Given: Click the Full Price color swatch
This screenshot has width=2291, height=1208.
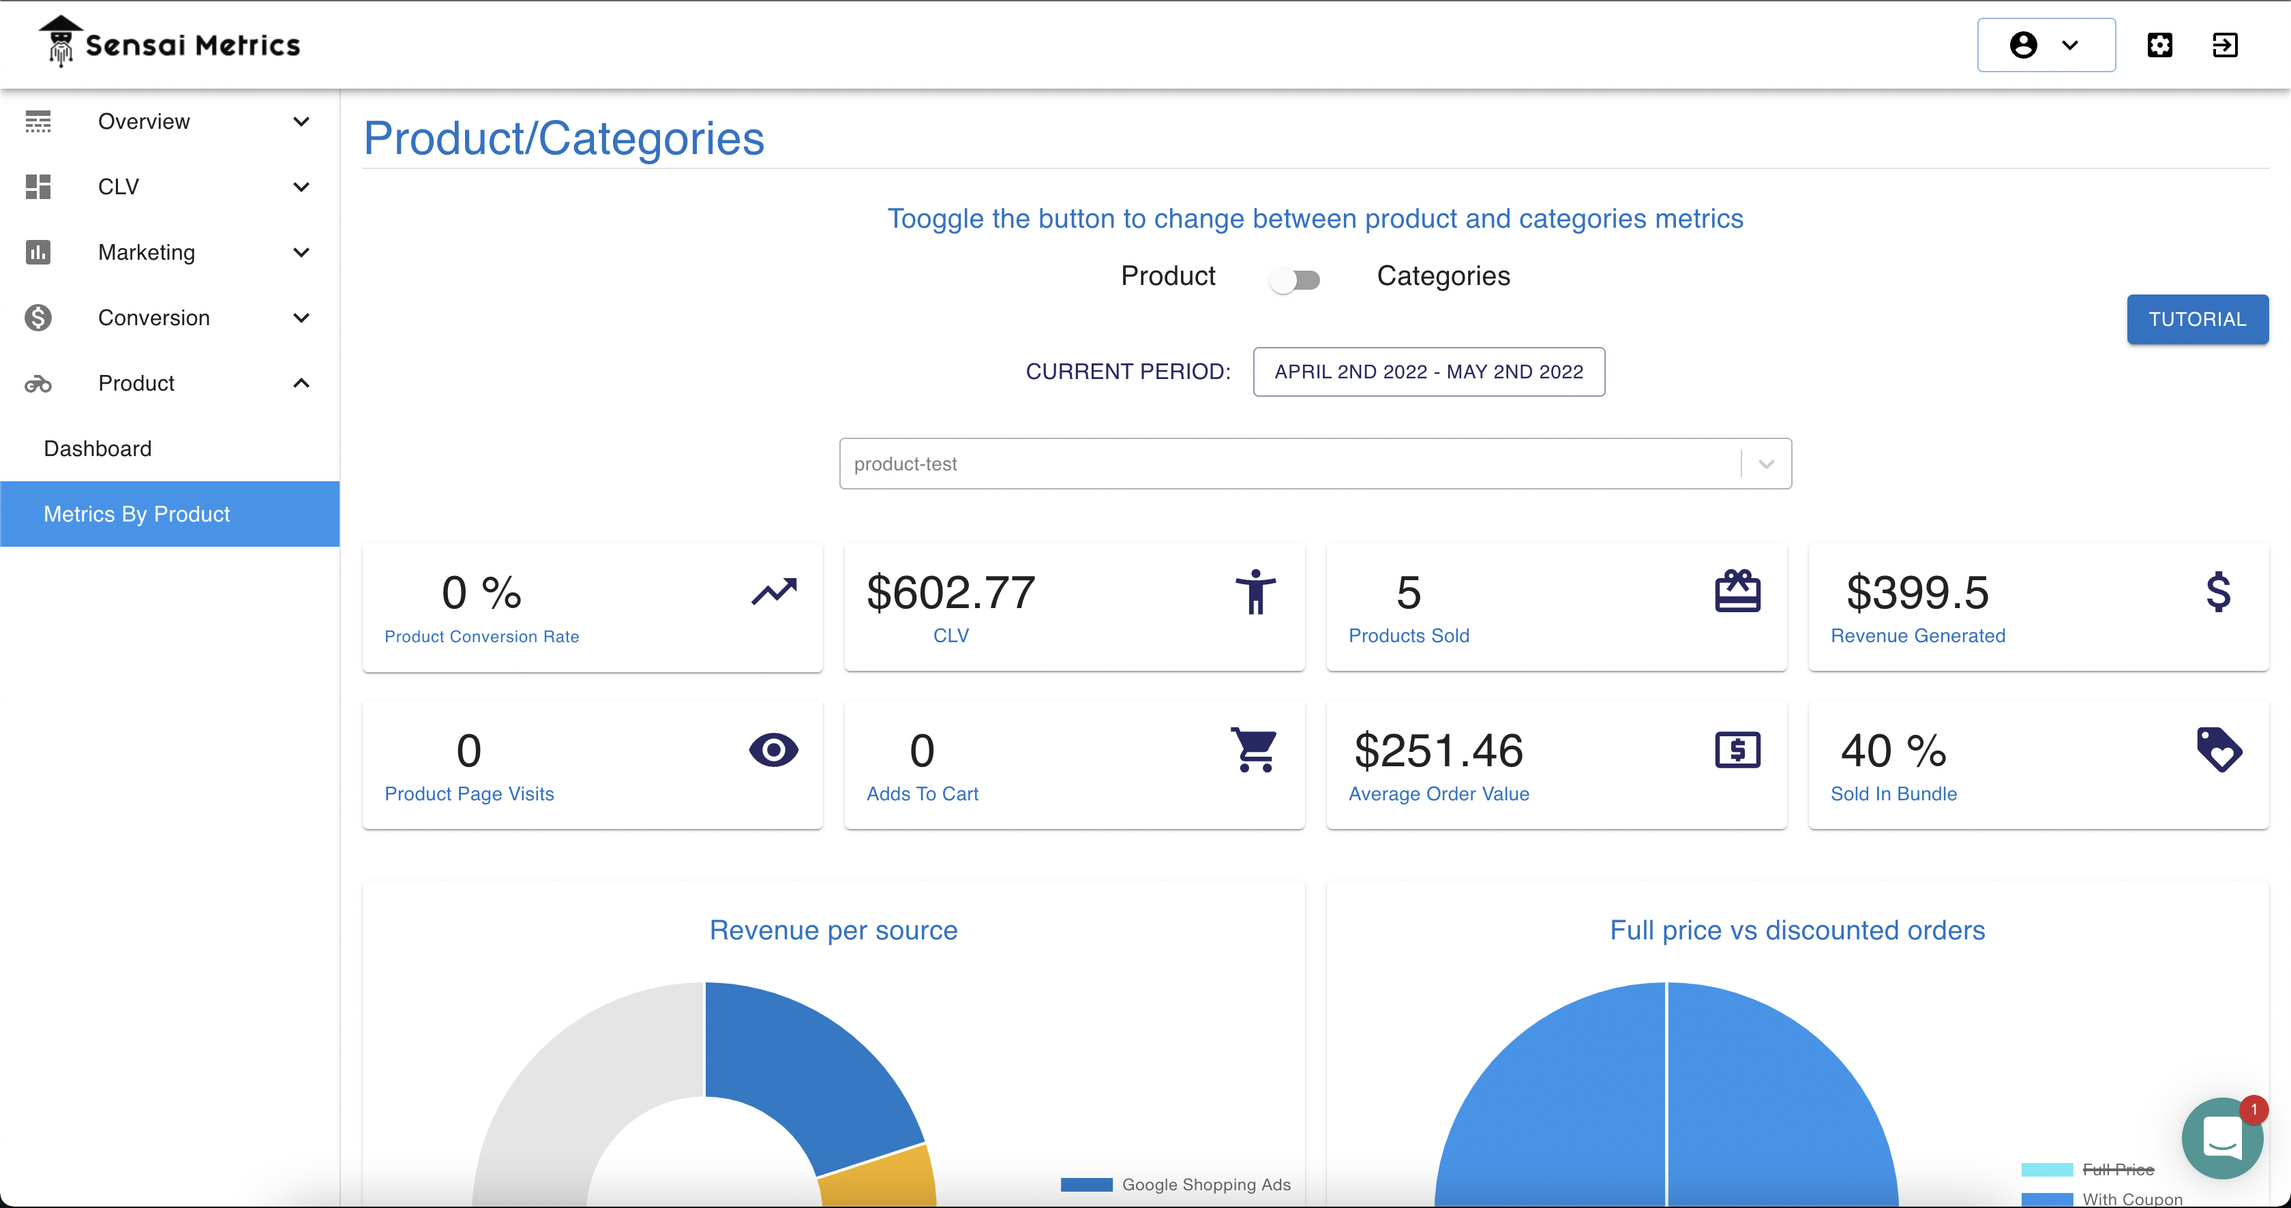Looking at the screenshot, I should click(2046, 1169).
